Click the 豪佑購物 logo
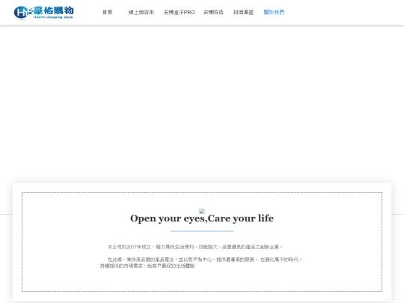 click(x=43, y=13)
